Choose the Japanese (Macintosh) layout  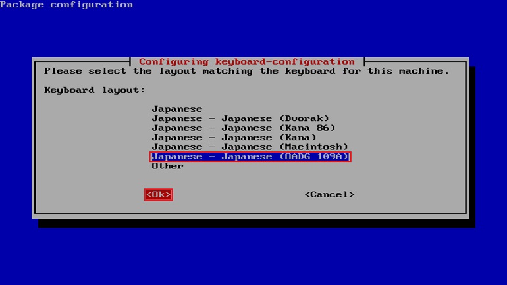tap(250, 147)
